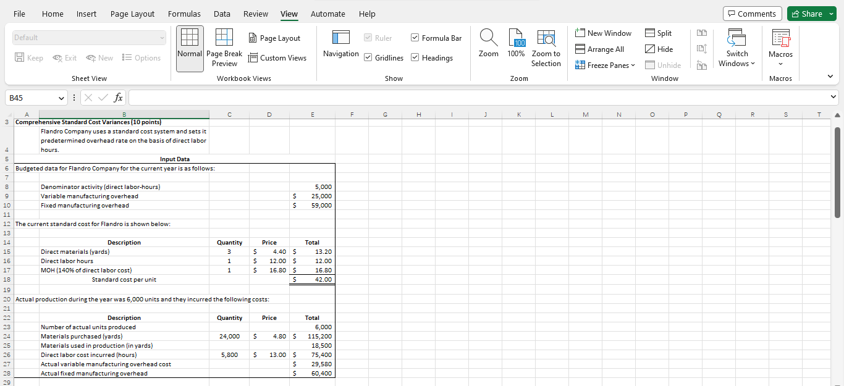Open a New Window of the workbook
The image size is (844, 386).
(603, 33)
